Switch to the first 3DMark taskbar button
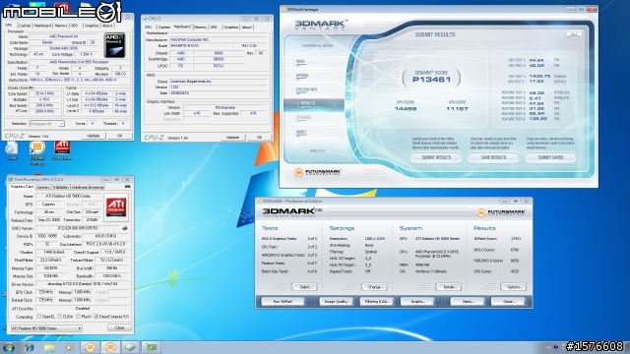 pyautogui.click(x=90, y=347)
